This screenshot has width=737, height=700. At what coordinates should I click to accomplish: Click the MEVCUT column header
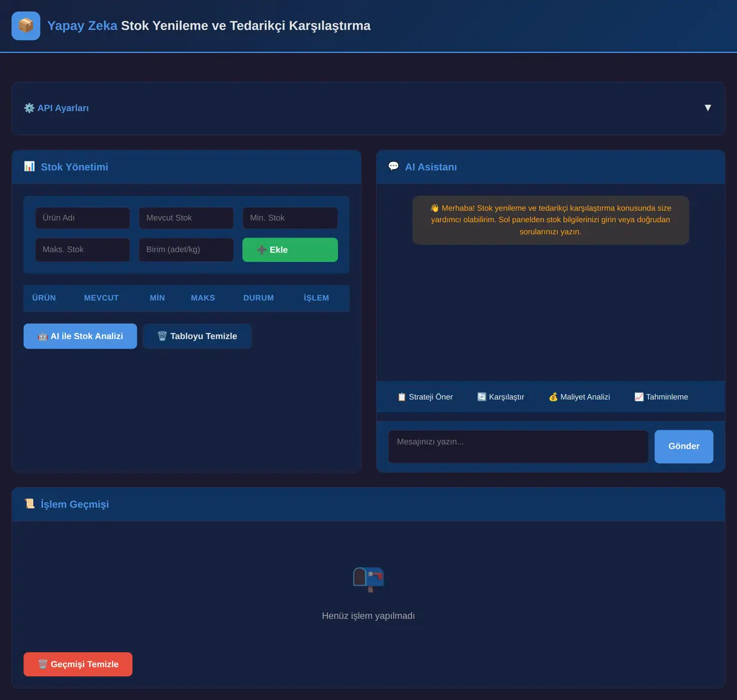(x=101, y=298)
